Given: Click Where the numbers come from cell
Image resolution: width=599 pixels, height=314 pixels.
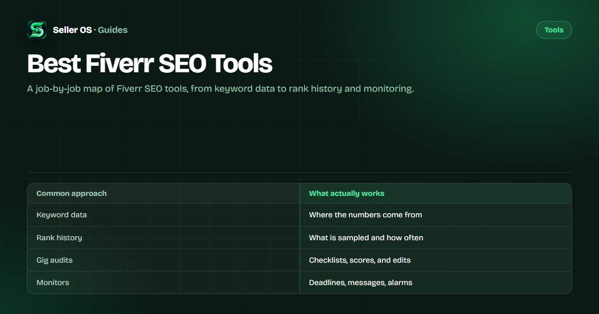Looking at the screenshot, I should [x=435, y=215].
